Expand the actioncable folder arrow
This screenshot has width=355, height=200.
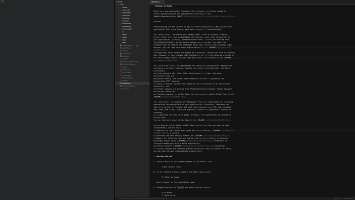pyautogui.click(x=118, y=10)
